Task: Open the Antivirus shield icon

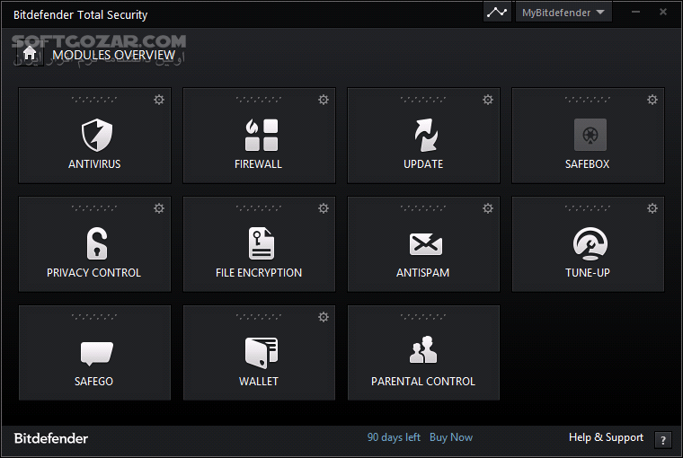Action: 94,135
